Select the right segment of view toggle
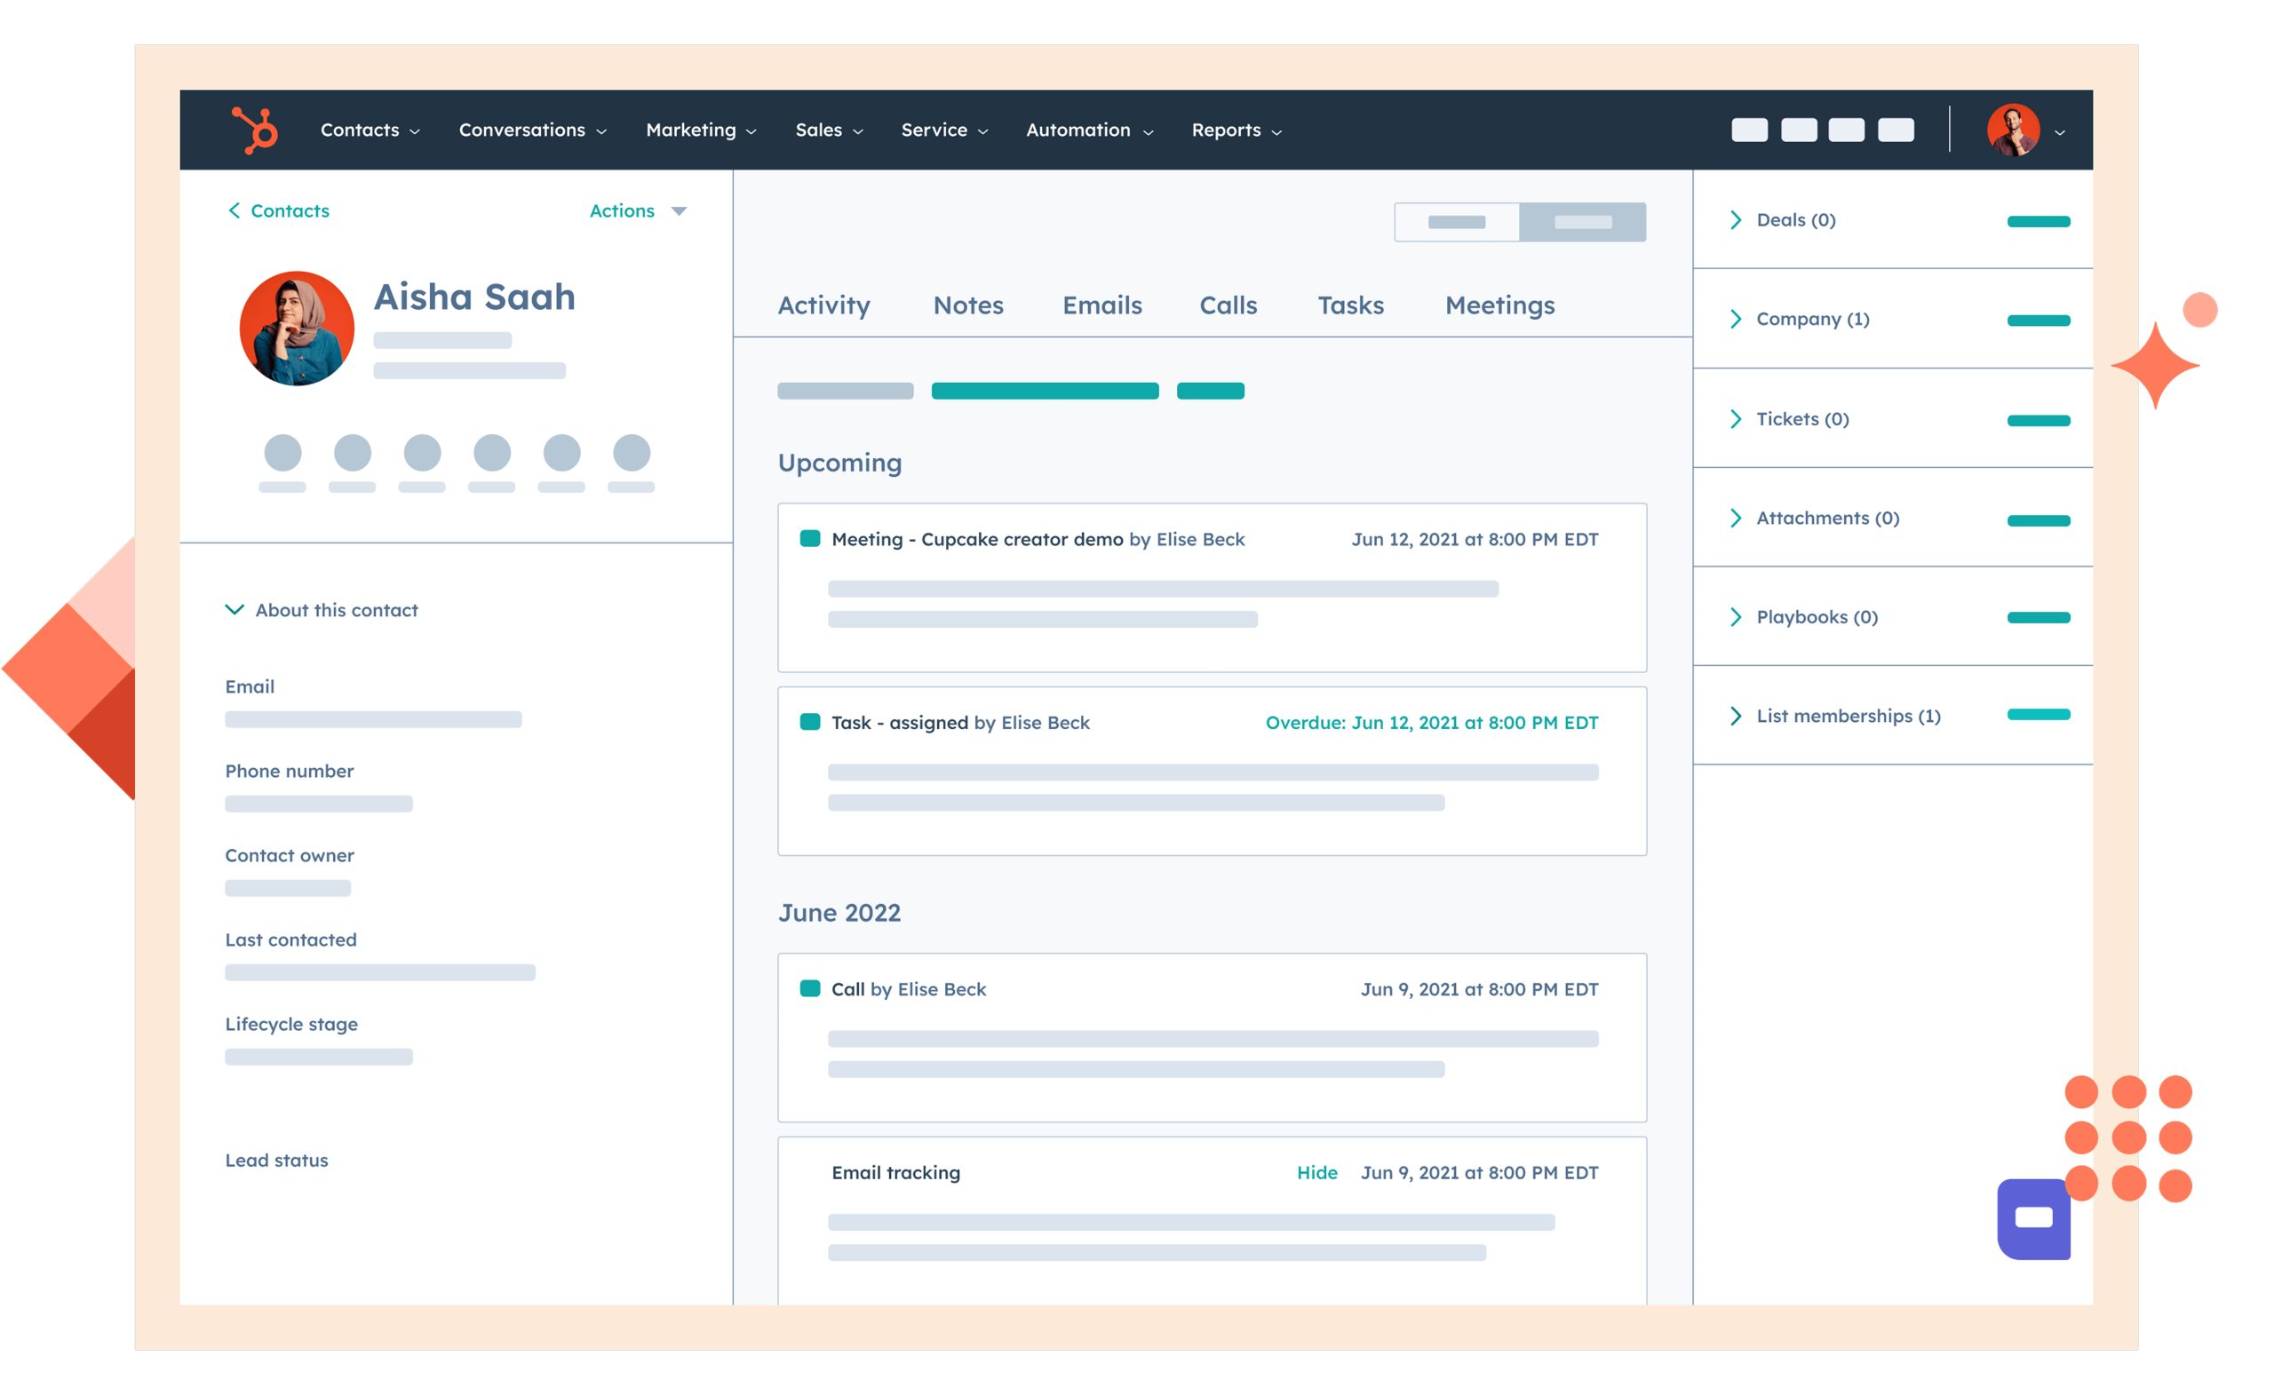Image resolution: width=2274 pixels, height=1395 pixels. pyautogui.click(x=1582, y=222)
